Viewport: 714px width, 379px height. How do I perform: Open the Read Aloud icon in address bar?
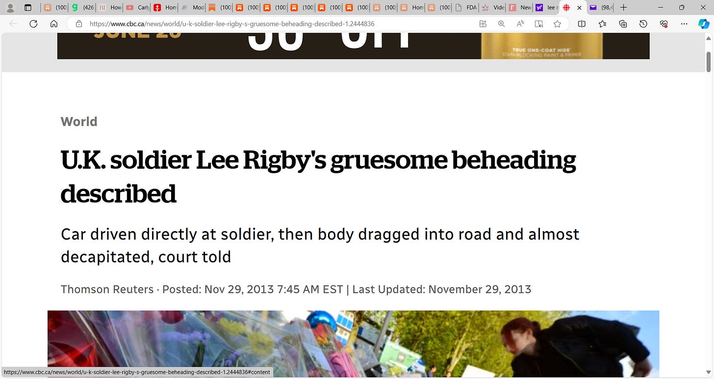pyautogui.click(x=520, y=24)
